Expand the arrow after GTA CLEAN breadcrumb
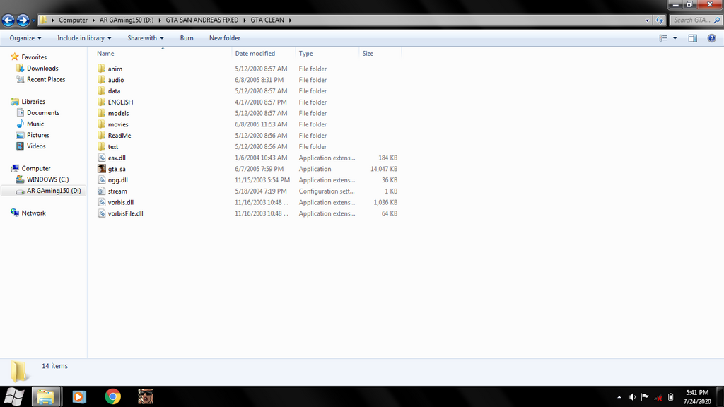 click(290, 20)
